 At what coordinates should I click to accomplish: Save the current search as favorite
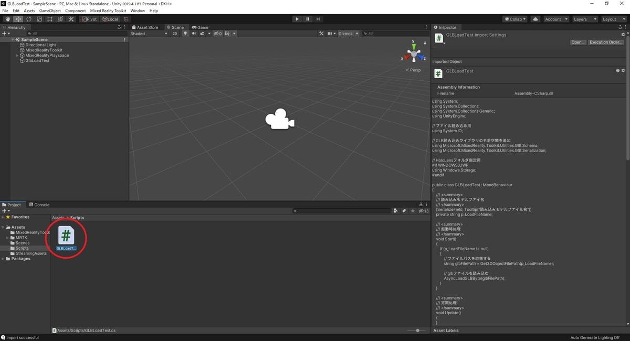[x=413, y=211]
